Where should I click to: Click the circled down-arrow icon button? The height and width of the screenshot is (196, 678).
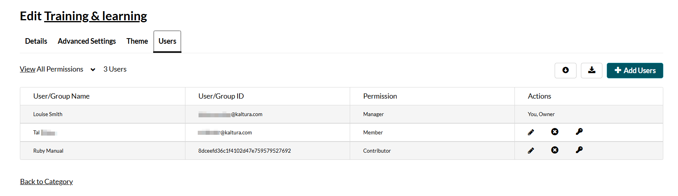[x=565, y=70]
